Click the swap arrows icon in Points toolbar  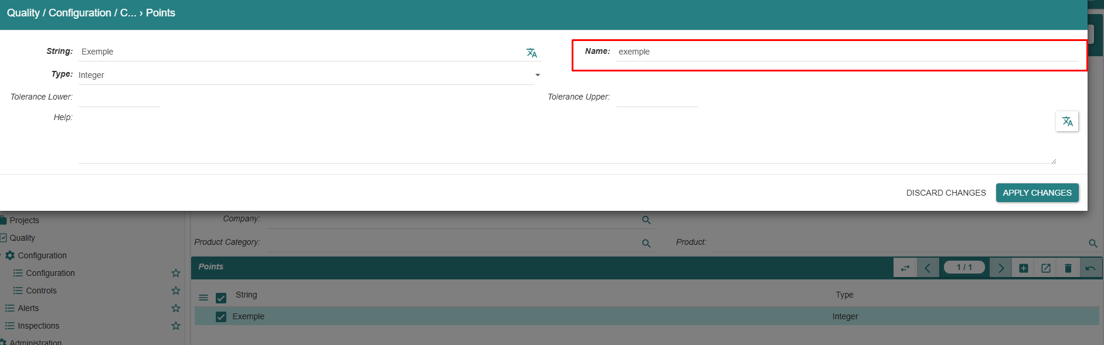tap(905, 268)
